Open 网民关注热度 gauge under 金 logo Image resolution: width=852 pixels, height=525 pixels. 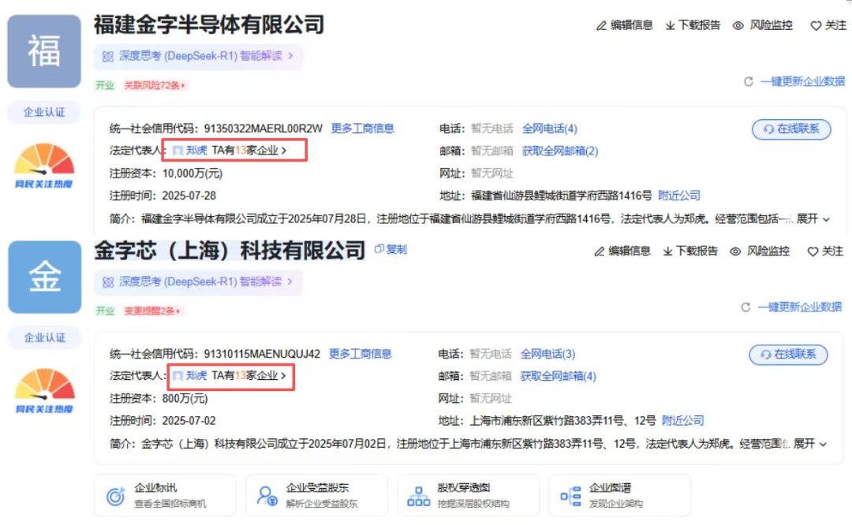pyautogui.click(x=44, y=391)
